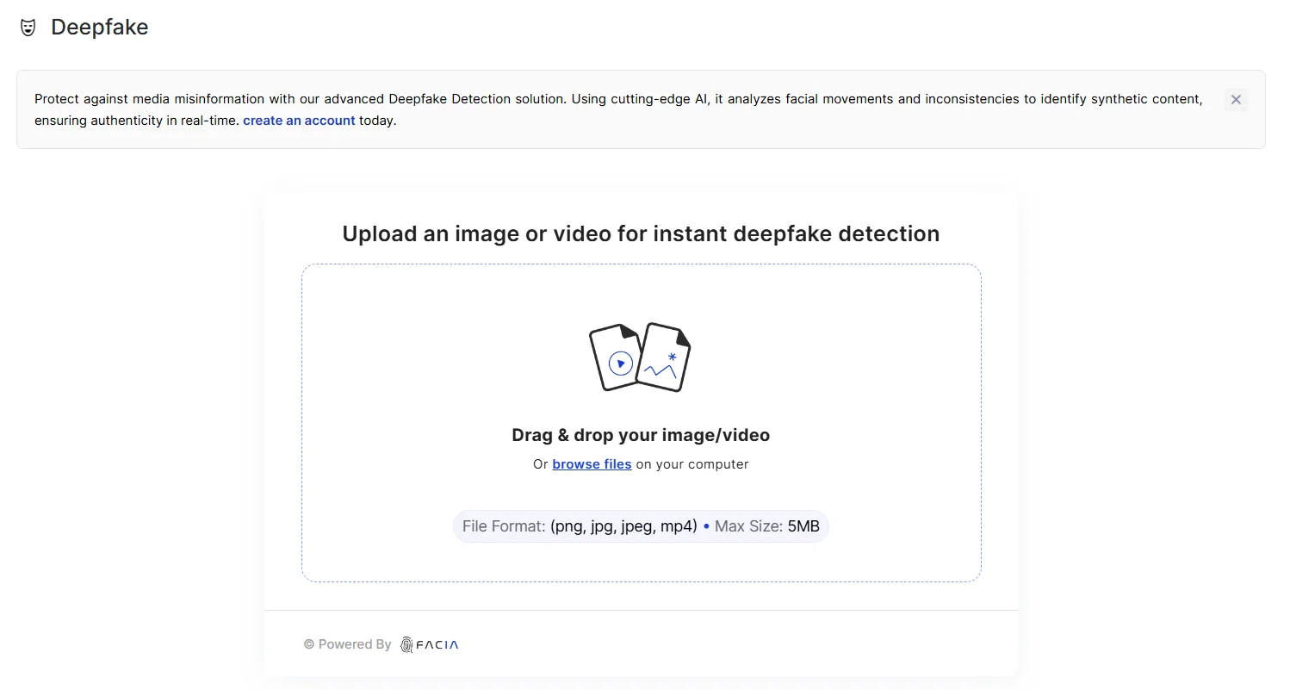This screenshot has height=690, width=1290.
Task: Click the FACIA wordmark logo in the footer
Action: (x=436, y=644)
